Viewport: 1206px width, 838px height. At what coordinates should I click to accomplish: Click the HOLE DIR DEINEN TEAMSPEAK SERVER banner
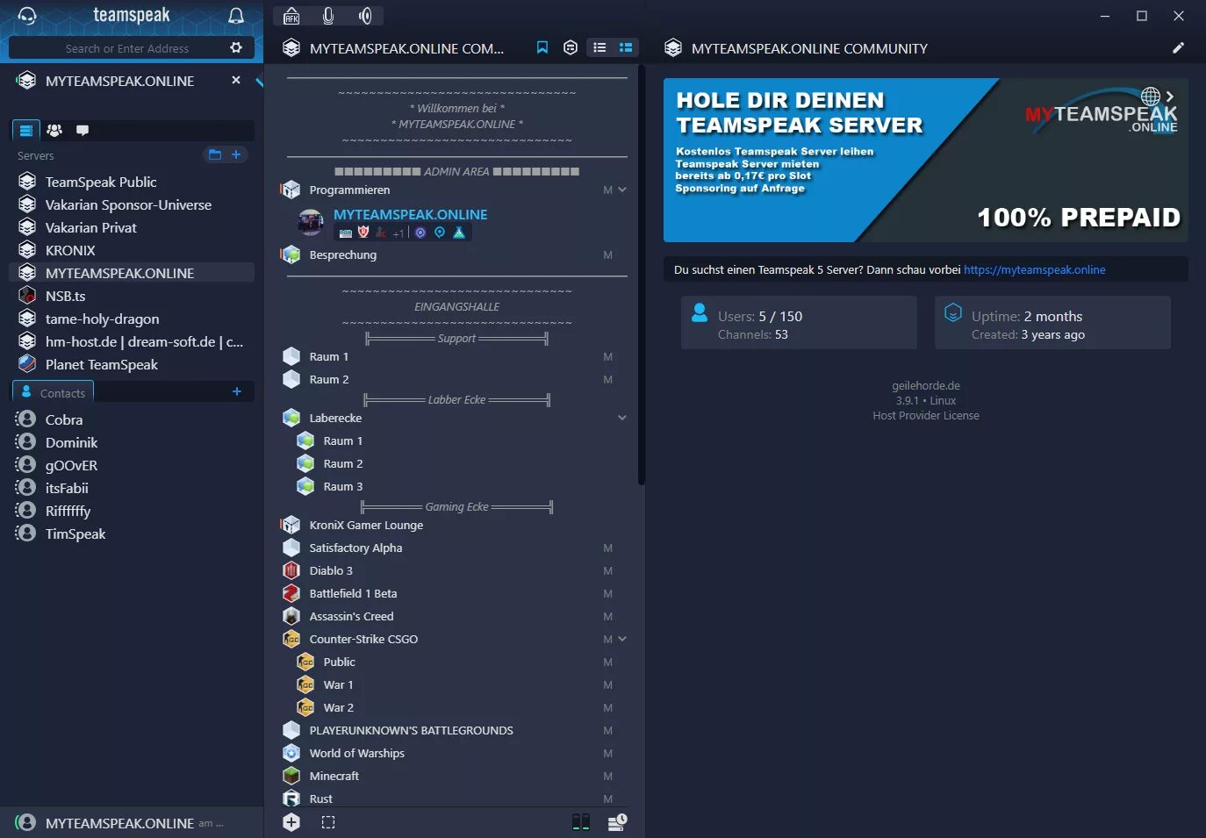[x=926, y=160]
